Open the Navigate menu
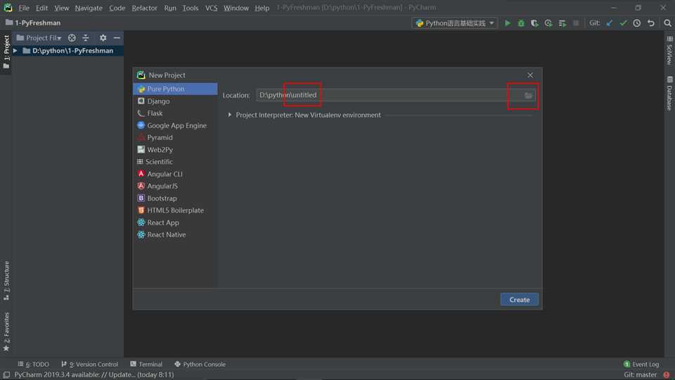The height and width of the screenshot is (380, 675). click(89, 8)
